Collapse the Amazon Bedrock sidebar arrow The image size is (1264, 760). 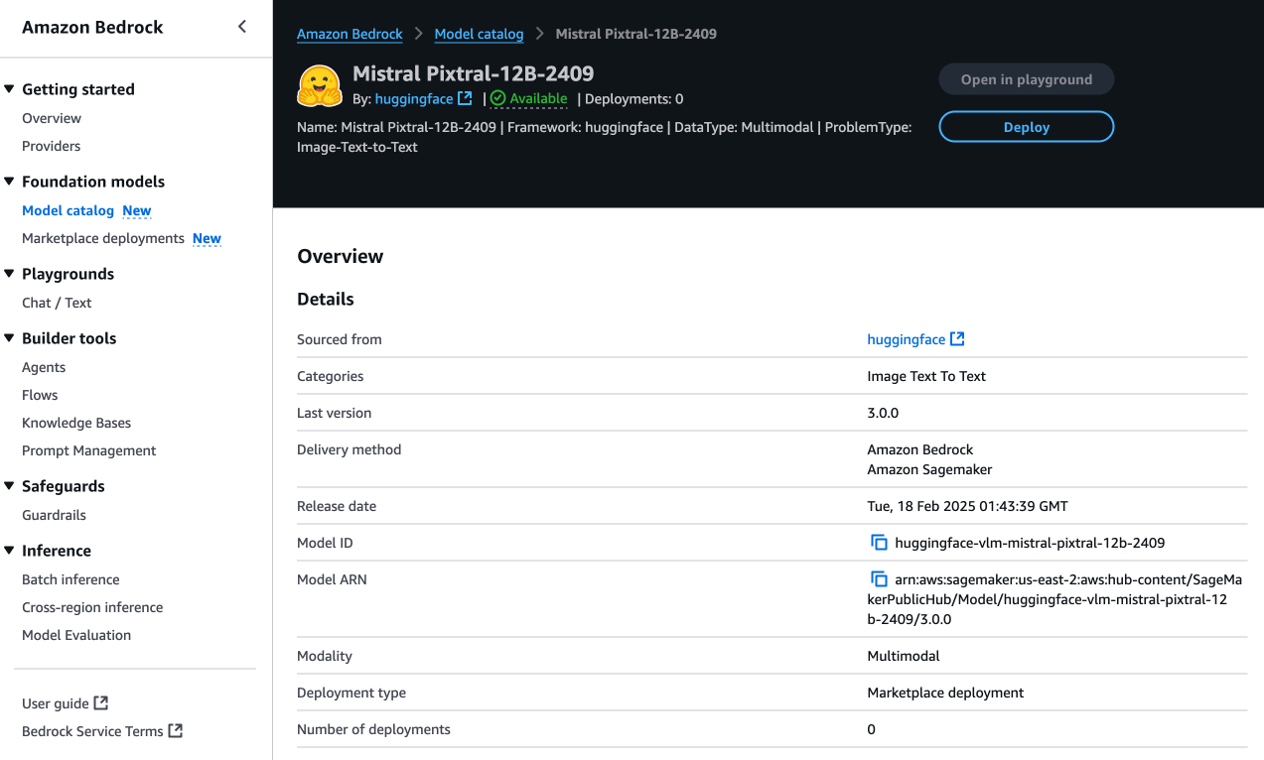(x=242, y=27)
